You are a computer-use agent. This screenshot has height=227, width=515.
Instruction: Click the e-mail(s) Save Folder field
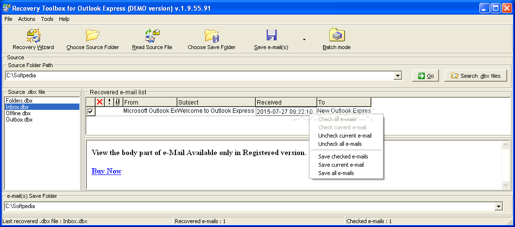(250, 207)
